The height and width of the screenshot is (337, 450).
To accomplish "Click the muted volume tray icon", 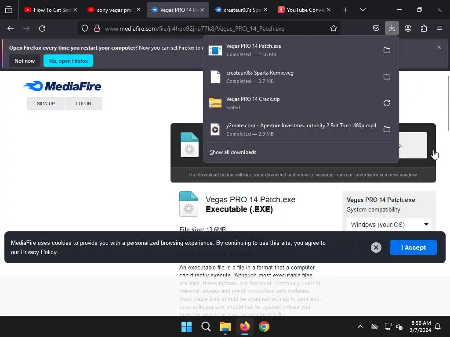I will (x=399, y=326).
